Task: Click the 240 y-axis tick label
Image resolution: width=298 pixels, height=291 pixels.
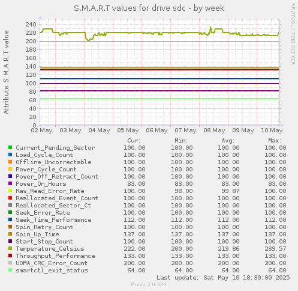Action: (x=31, y=25)
